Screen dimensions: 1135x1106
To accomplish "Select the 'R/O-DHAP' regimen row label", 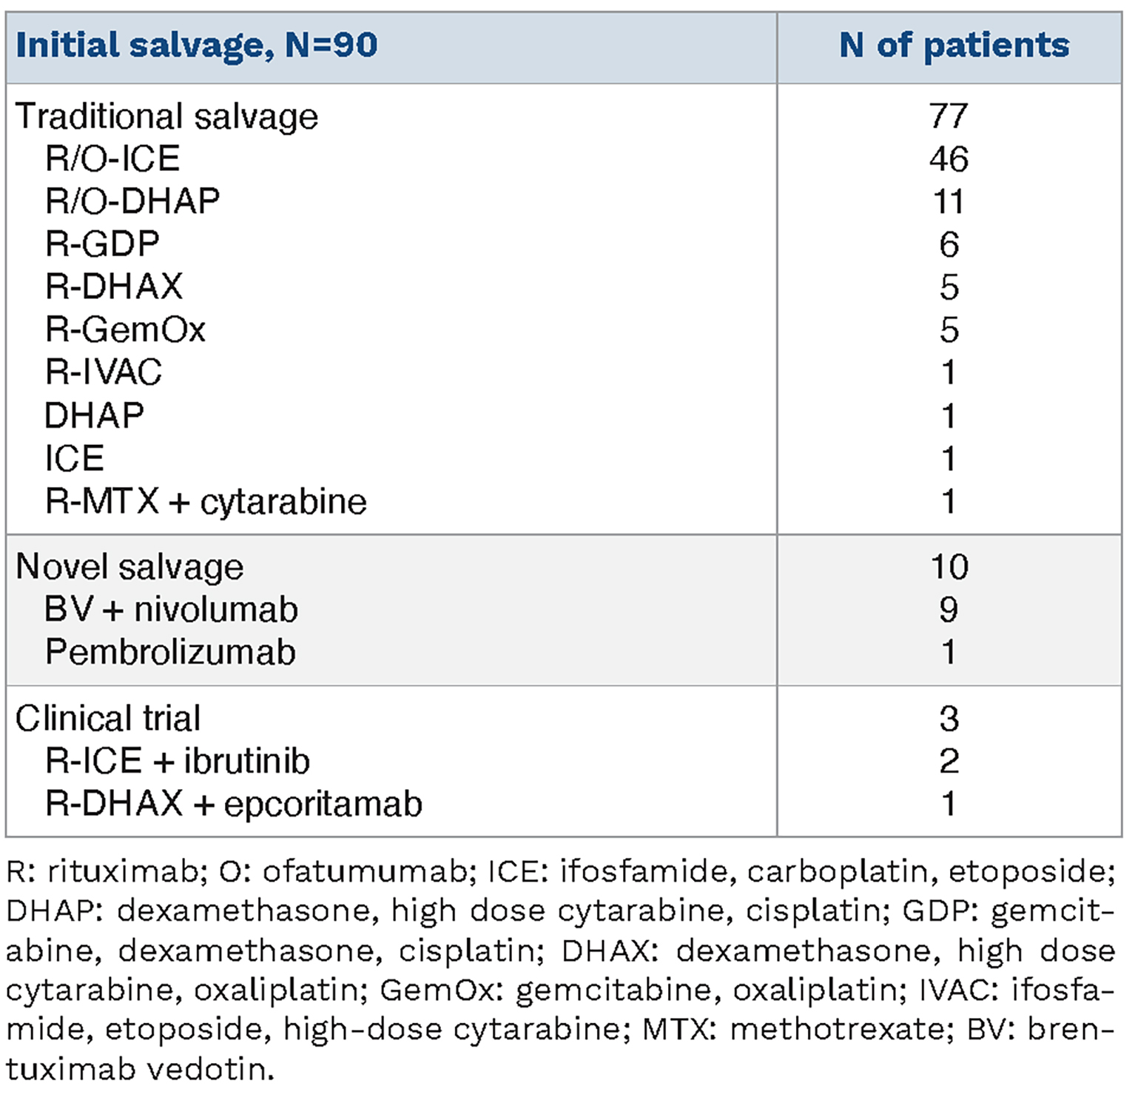I will tap(132, 201).
